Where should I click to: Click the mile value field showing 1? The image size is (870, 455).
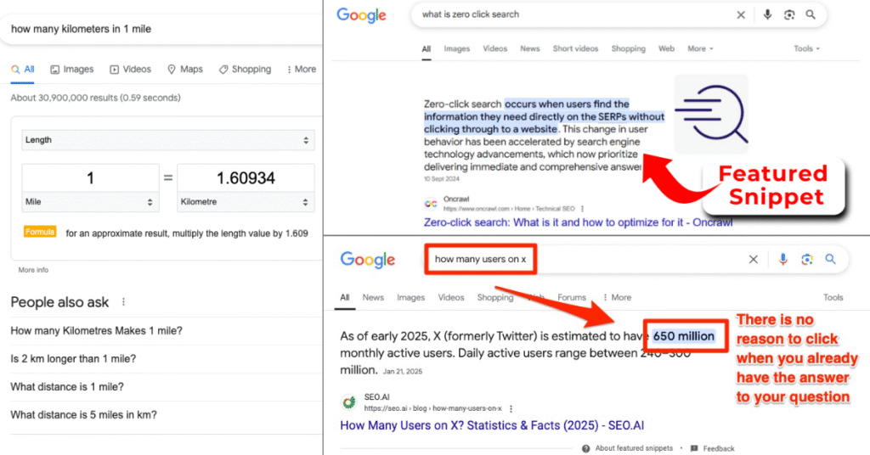pyautogui.click(x=90, y=178)
